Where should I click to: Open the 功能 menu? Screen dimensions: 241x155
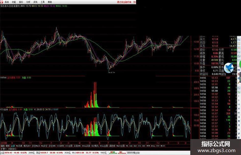point(14,2)
